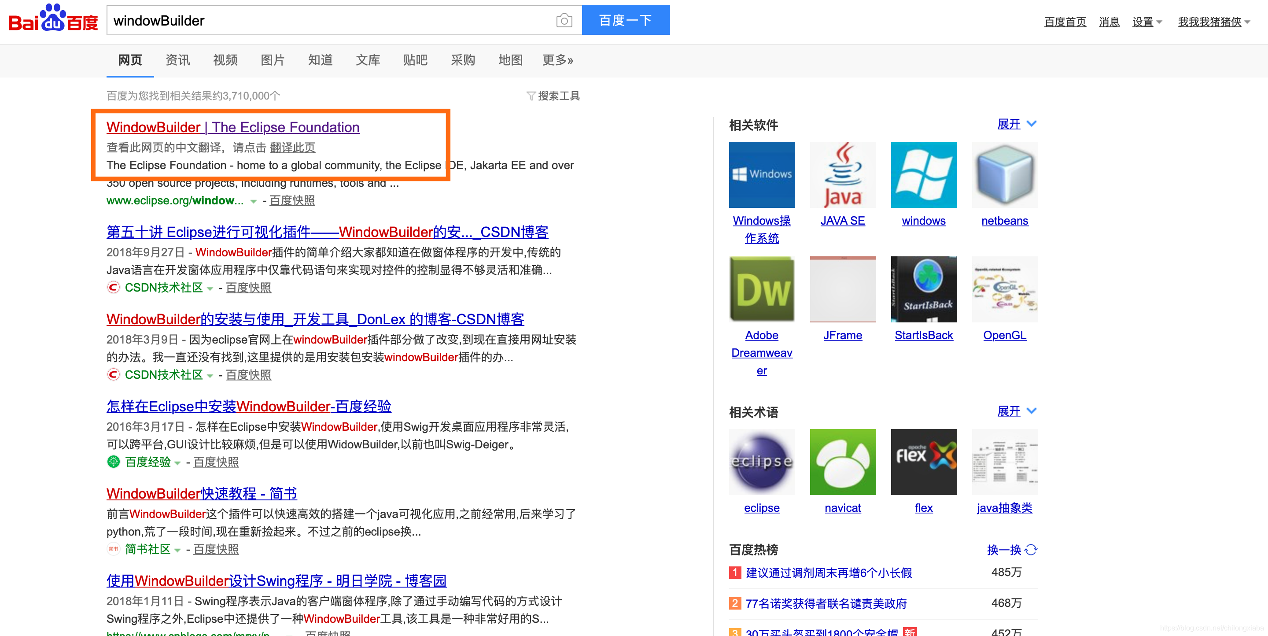Expand the 相关软件 section via 展开
The height and width of the screenshot is (636, 1268).
1017,124
